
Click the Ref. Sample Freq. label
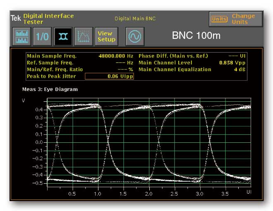coord(50,62)
